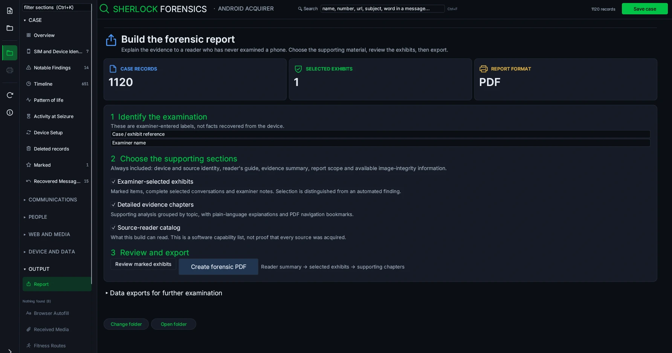Open SIM and Device Identity section
This screenshot has height=353, width=672.
(57, 51)
